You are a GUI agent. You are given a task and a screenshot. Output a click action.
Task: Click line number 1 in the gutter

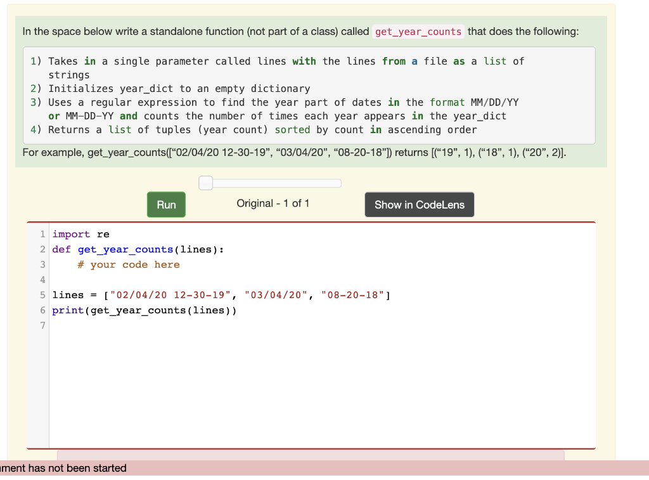click(42, 233)
